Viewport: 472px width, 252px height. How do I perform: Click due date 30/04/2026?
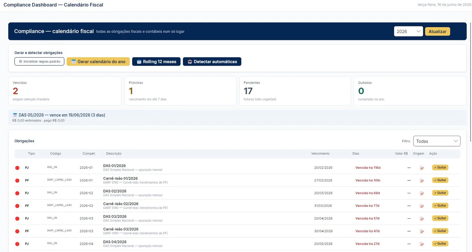click(323, 231)
